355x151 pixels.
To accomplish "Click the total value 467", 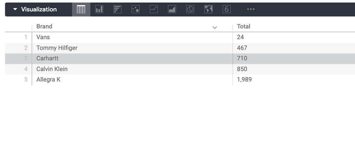I will [x=242, y=48].
